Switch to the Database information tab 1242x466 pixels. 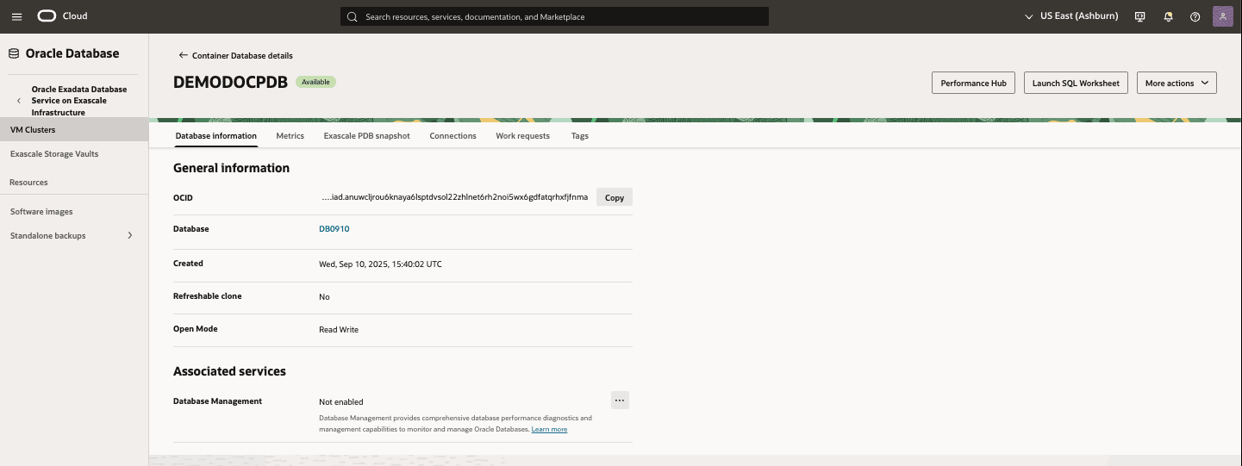[x=215, y=136]
